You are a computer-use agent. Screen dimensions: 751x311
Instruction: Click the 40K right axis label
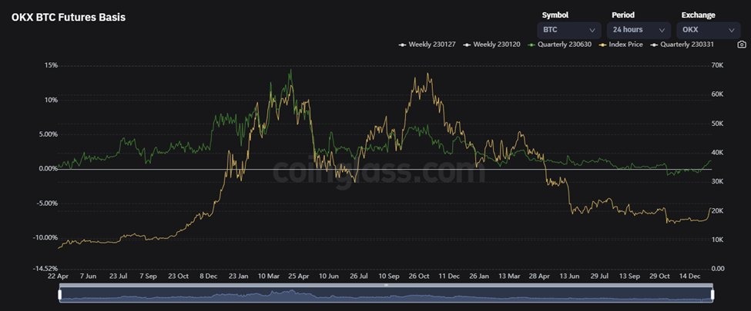[x=718, y=152]
